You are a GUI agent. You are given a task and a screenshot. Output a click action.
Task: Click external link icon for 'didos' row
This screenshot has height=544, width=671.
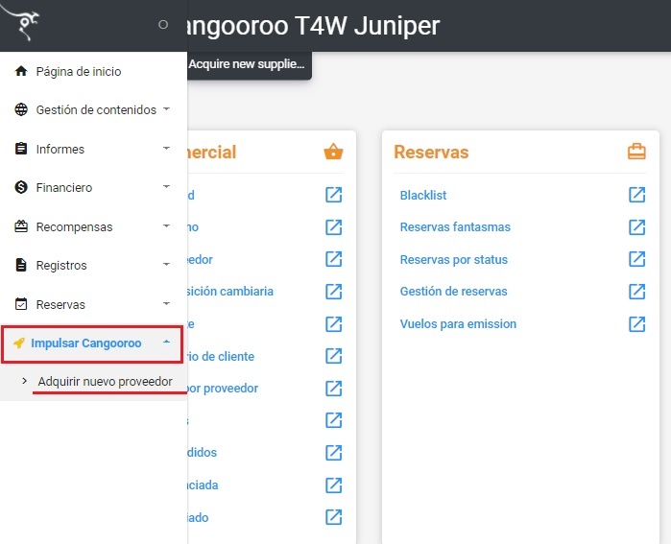pos(333,453)
